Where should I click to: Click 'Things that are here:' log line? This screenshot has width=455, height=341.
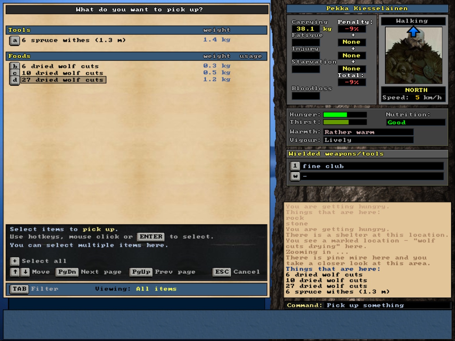coord(333,269)
